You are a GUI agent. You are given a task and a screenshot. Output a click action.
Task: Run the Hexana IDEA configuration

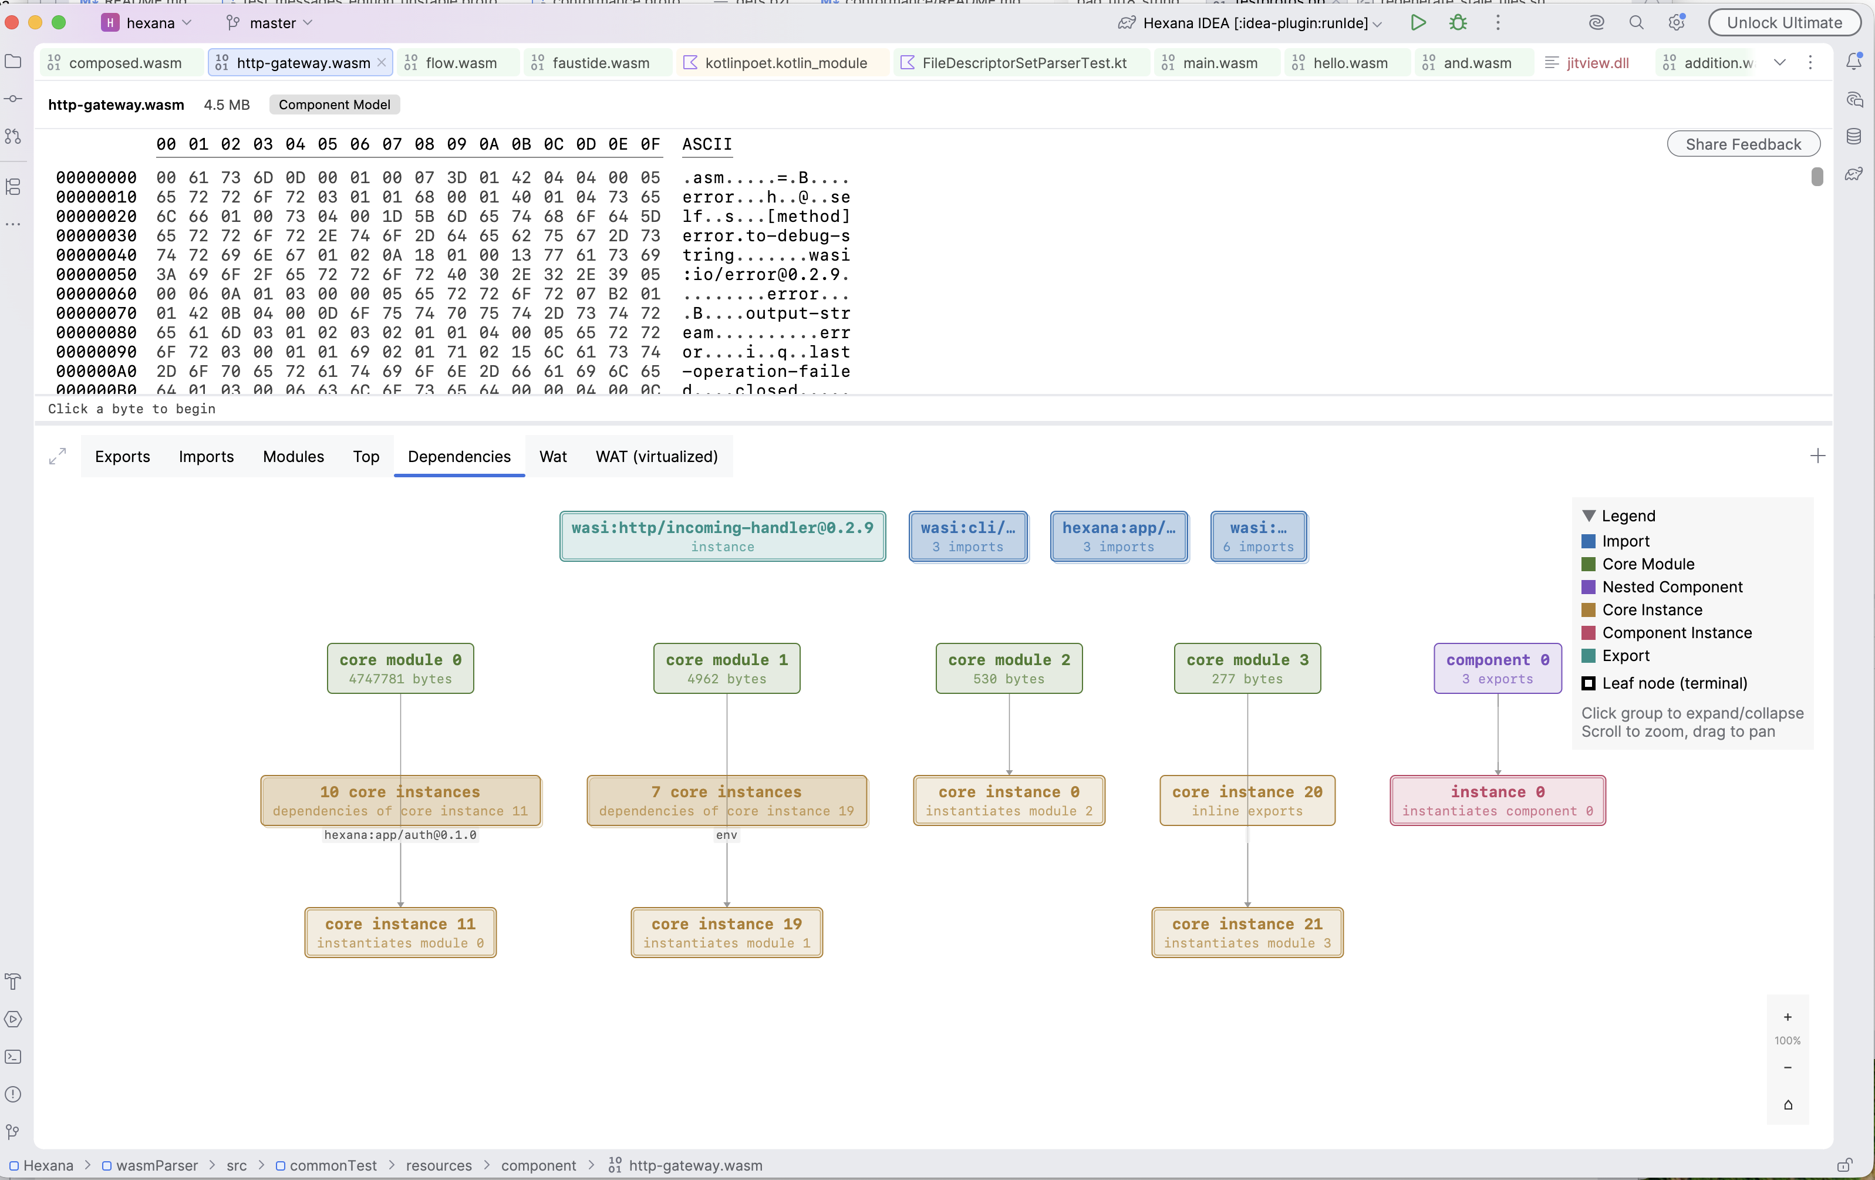pyautogui.click(x=1418, y=22)
